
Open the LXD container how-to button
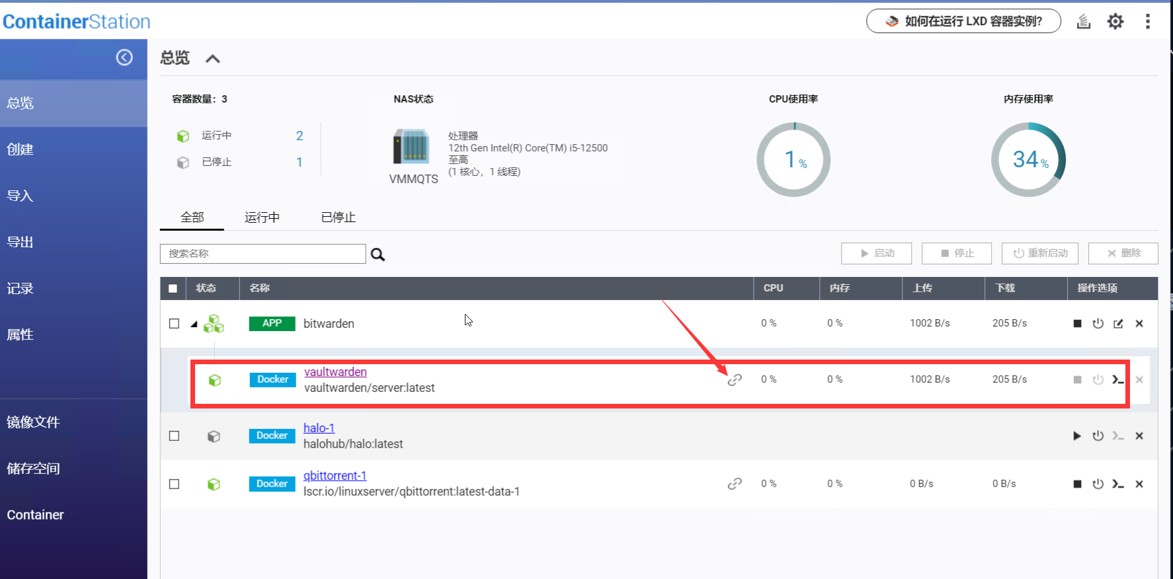963,21
